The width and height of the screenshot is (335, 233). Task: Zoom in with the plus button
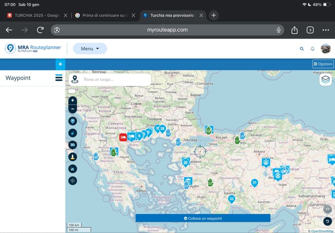(x=73, y=101)
